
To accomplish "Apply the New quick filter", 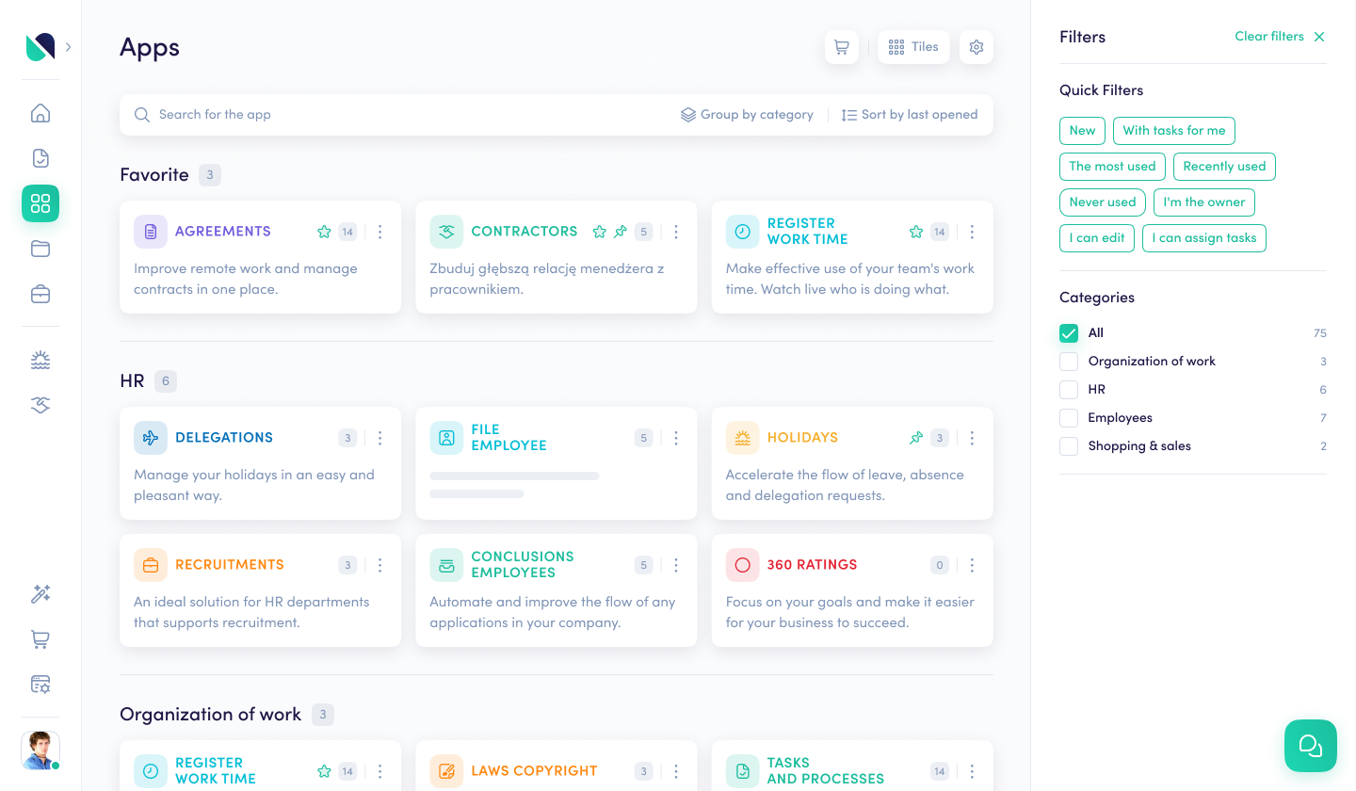I will coord(1082,131).
